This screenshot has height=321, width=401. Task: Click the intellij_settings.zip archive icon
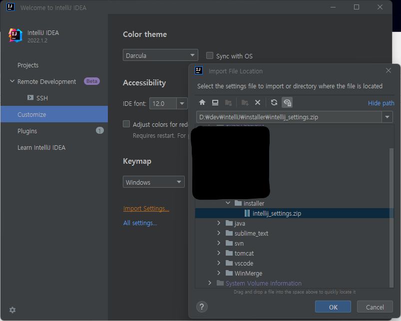point(247,213)
